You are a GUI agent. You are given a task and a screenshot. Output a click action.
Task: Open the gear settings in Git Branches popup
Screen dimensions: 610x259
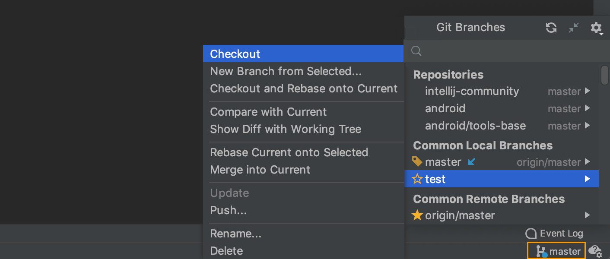tap(596, 28)
